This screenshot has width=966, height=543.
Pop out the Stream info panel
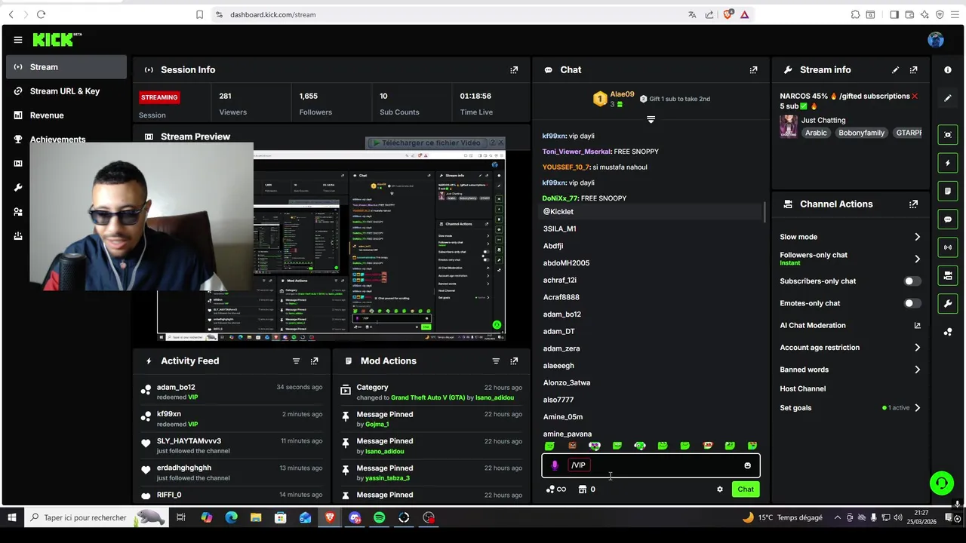[913, 69]
